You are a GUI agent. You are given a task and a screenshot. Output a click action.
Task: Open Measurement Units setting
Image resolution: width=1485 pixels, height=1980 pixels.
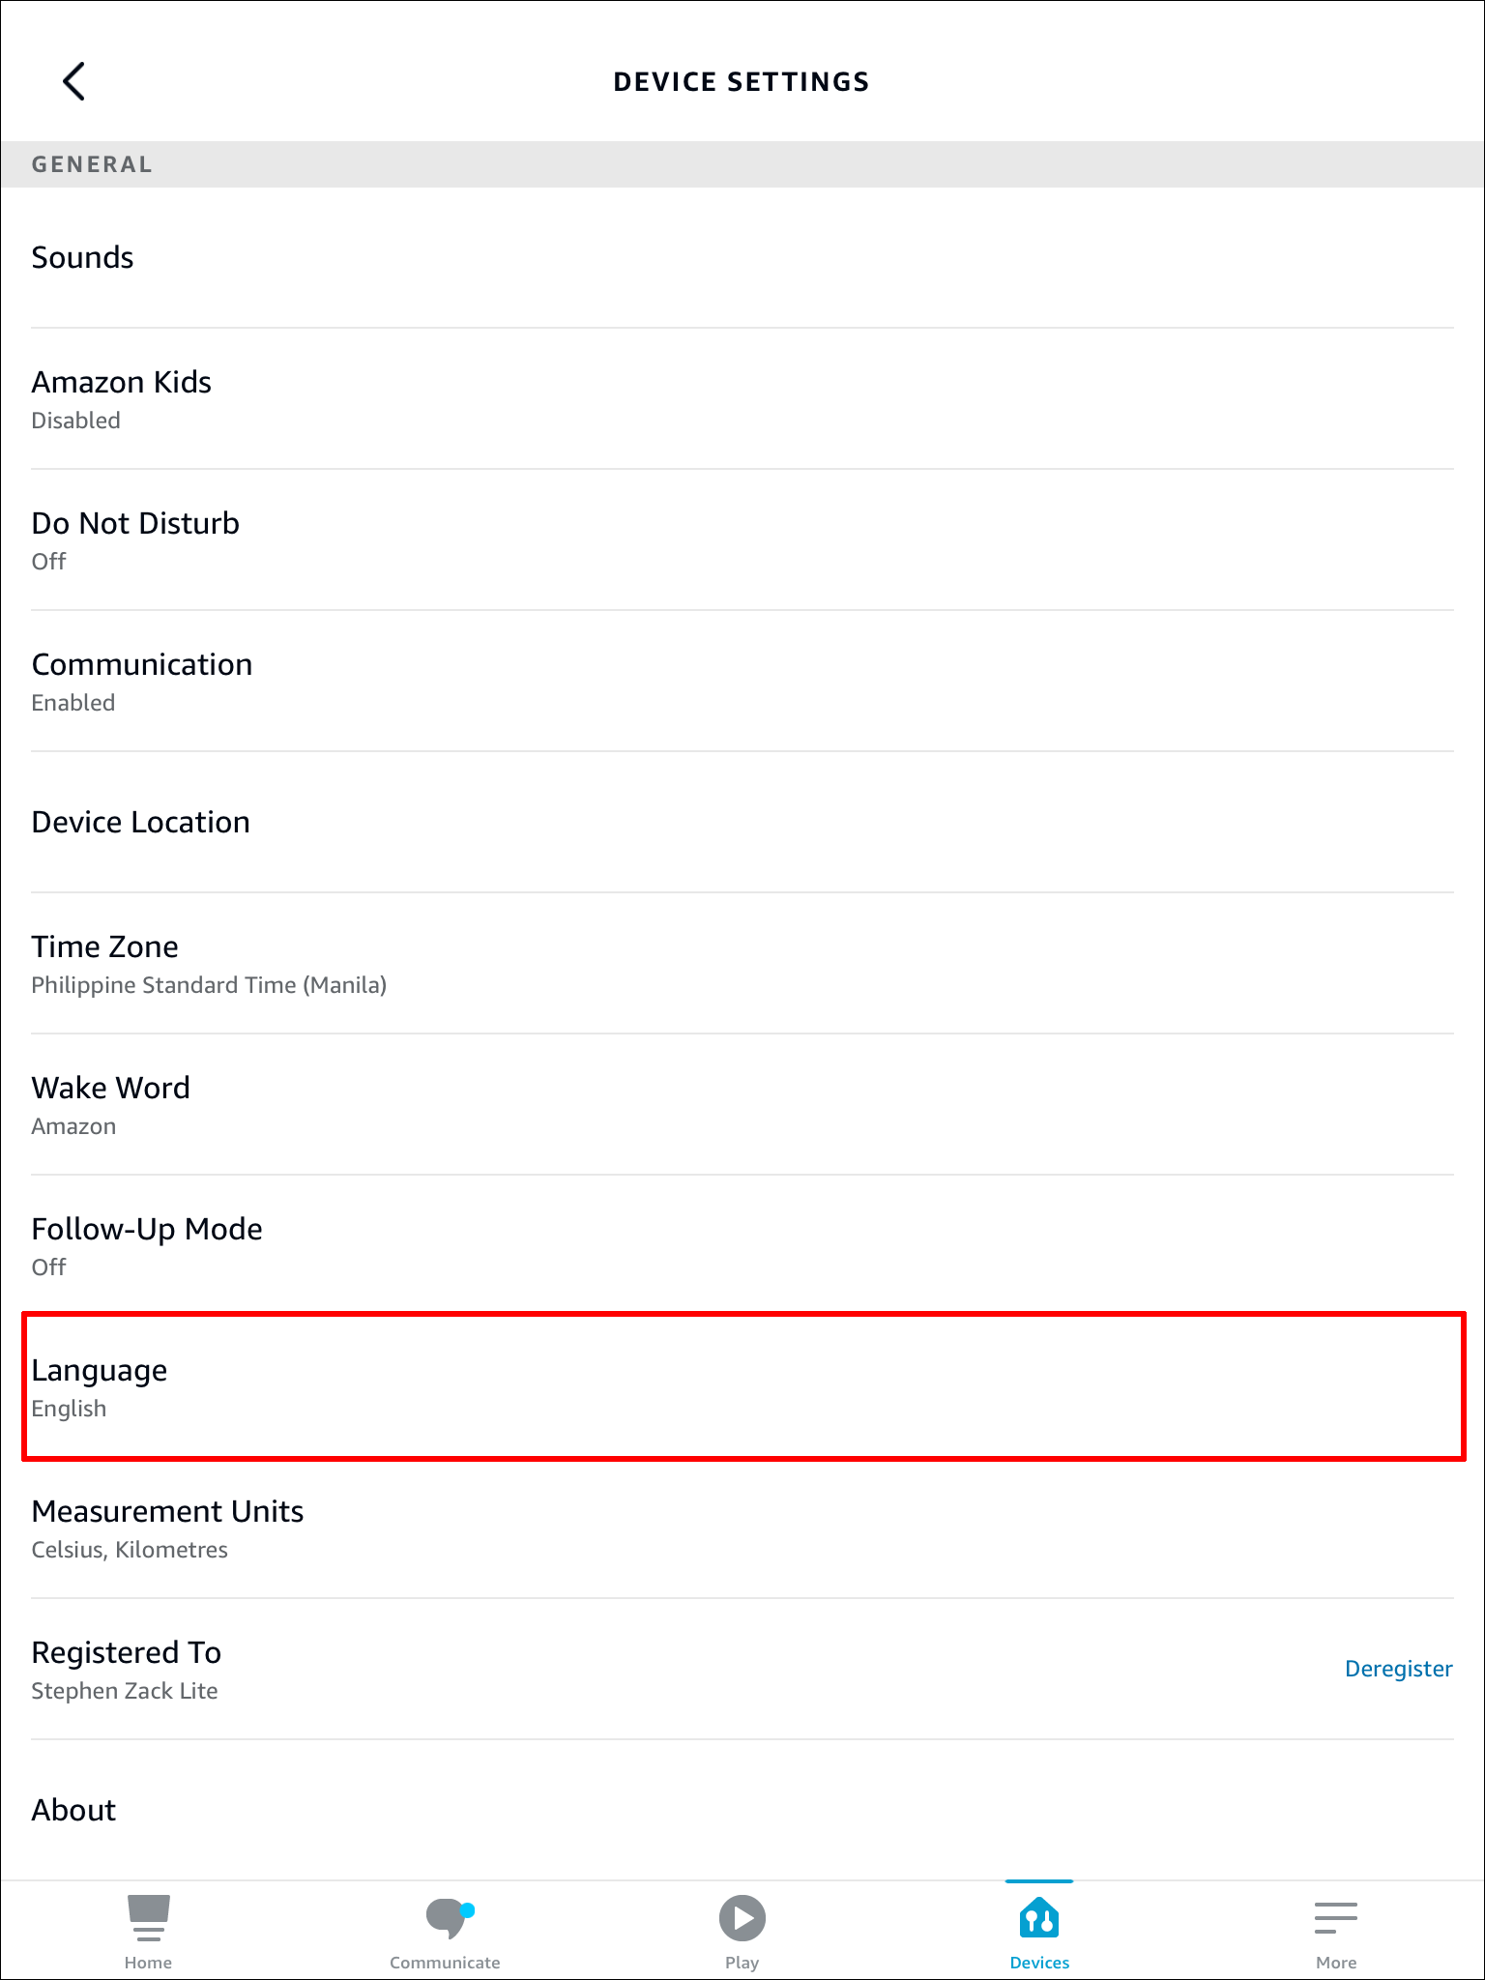168,1528
